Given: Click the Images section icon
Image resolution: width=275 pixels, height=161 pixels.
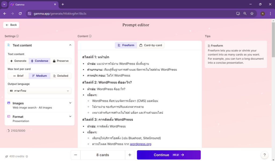Looking at the screenshot, I should [9, 103].
